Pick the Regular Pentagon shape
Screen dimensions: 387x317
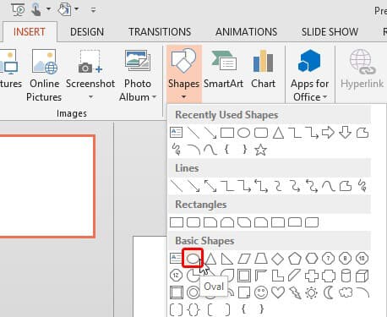point(295,259)
